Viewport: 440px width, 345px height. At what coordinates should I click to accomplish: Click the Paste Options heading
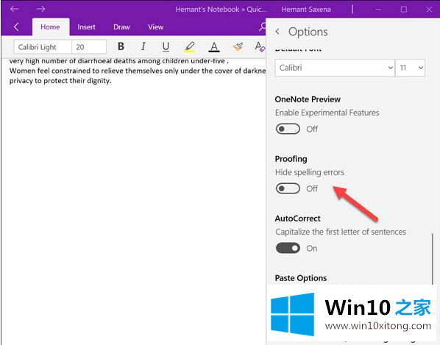(301, 278)
